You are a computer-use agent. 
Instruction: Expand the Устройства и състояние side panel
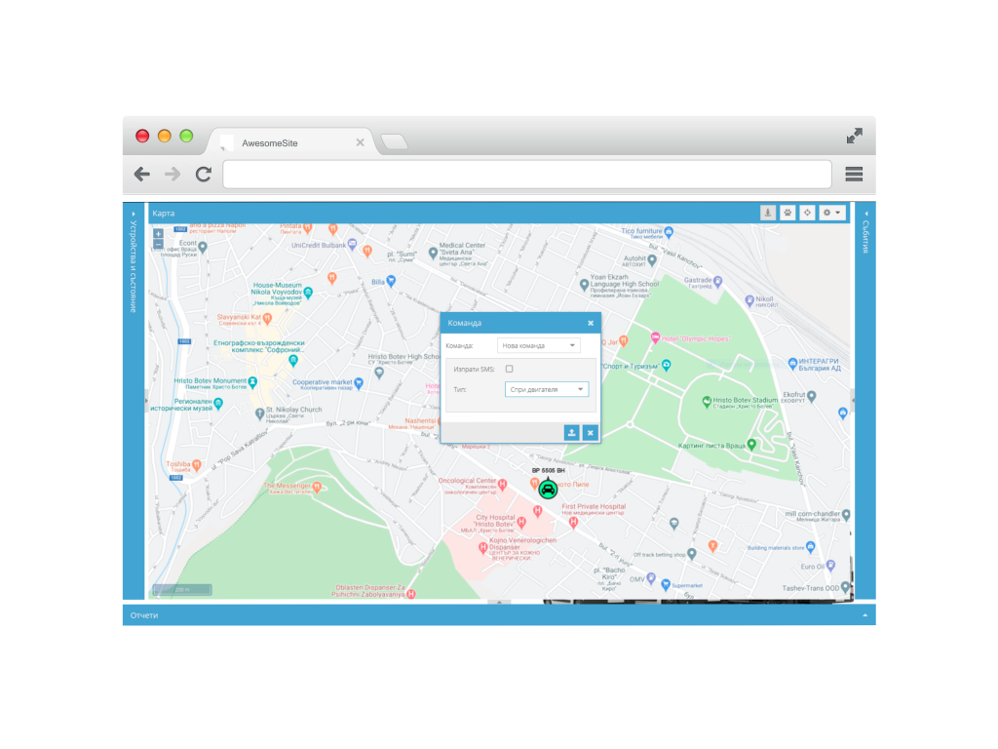(134, 214)
